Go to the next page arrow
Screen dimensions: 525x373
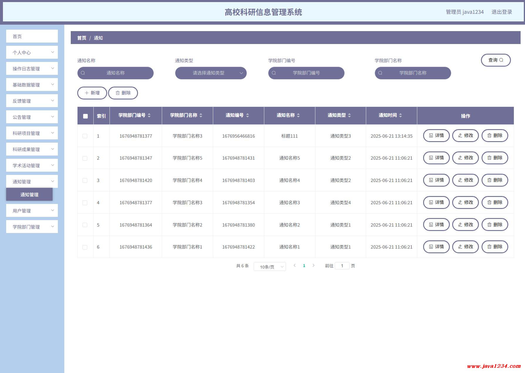[x=314, y=266]
